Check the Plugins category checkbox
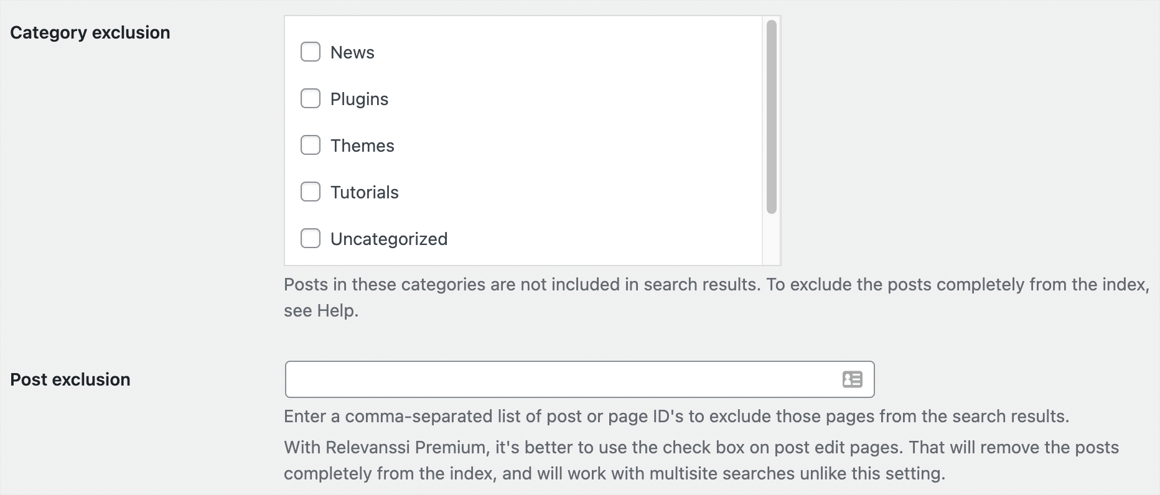The height and width of the screenshot is (495, 1160). 311,98
